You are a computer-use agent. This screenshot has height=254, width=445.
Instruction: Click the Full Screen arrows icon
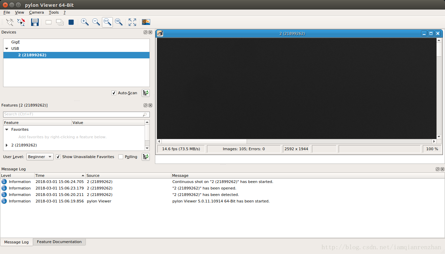coord(132,22)
